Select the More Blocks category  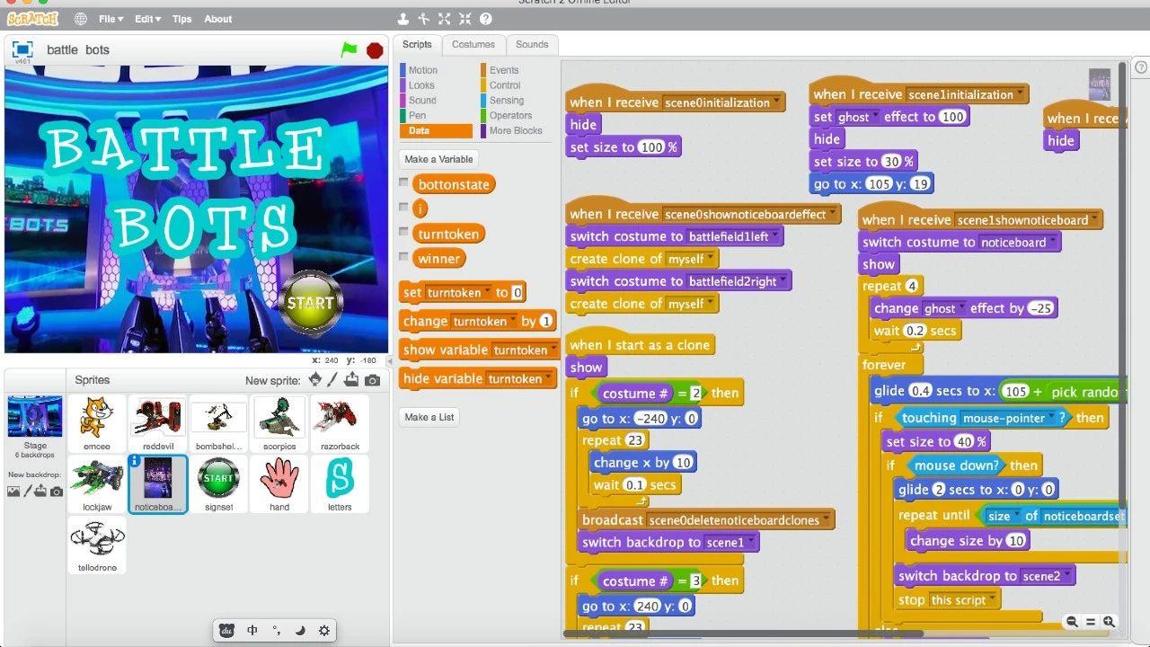coord(515,131)
